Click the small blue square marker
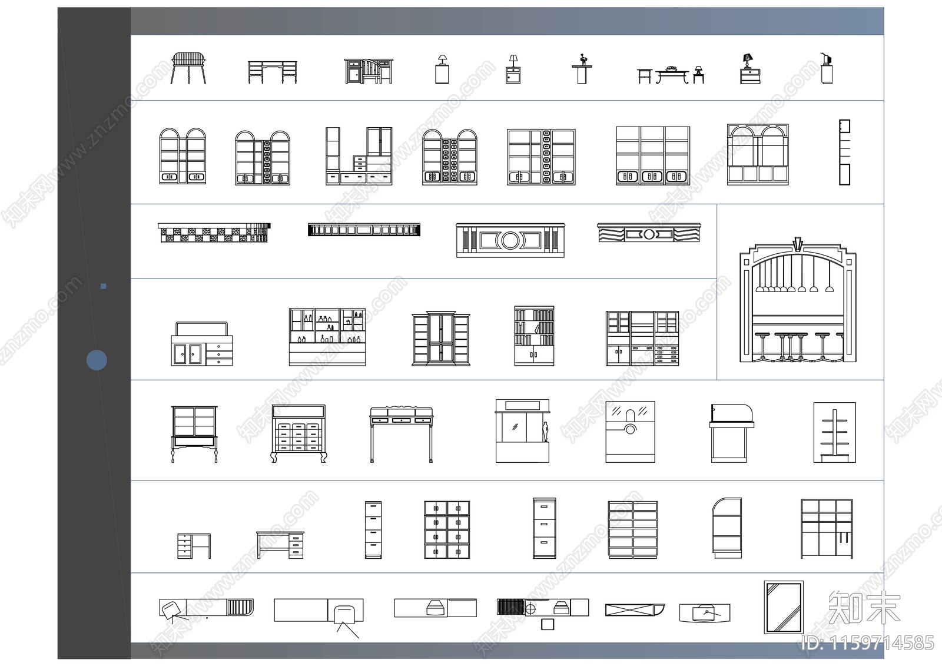The image size is (942, 666). tap(104, 286)
